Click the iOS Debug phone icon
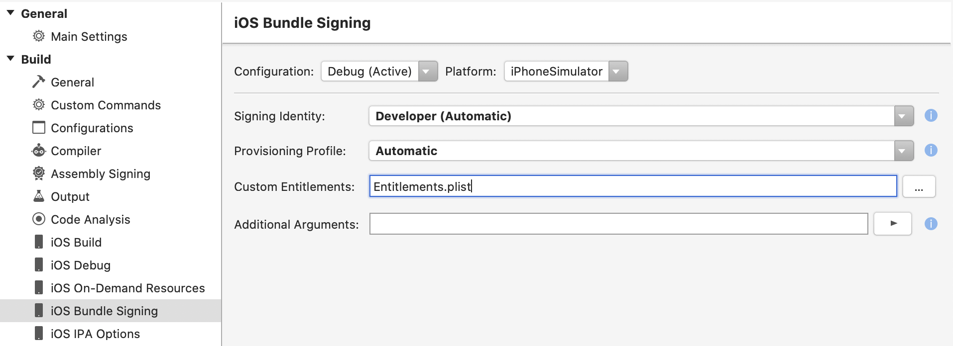The image size is (953, 346). pos(38,265)
